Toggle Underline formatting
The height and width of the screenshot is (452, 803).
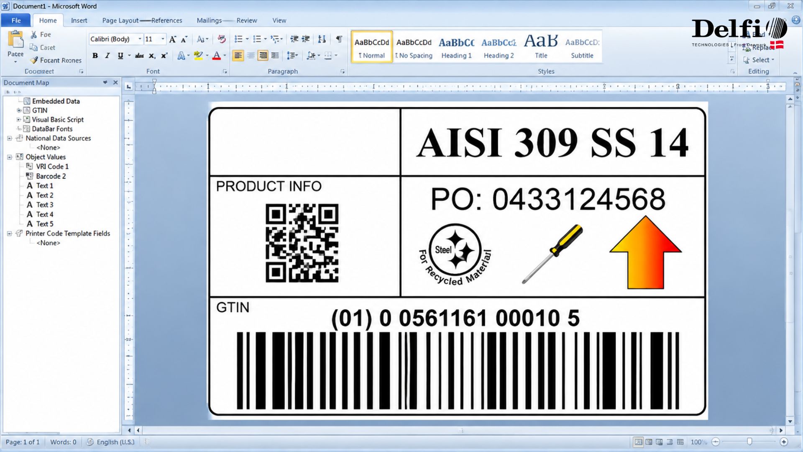pos(120,56)
